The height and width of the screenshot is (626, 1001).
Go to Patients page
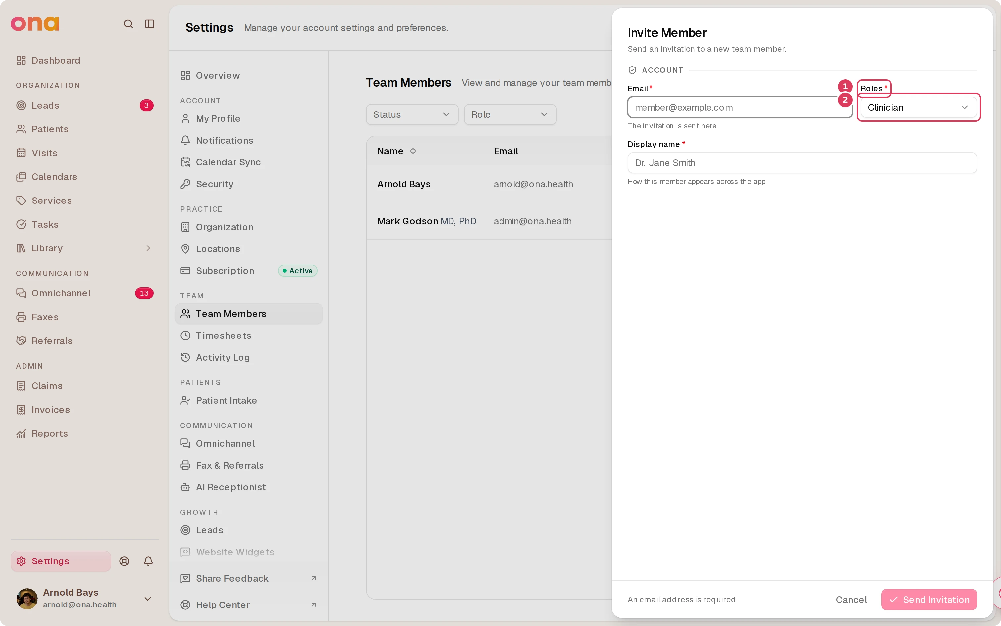(84, 129)
